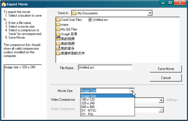188x121 pixels.
Task: Choose 640 x 480 movie size
Action: click(107, 107)
